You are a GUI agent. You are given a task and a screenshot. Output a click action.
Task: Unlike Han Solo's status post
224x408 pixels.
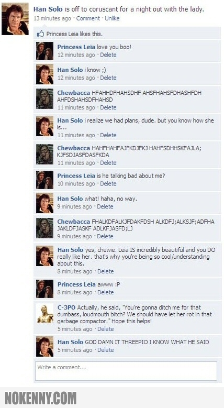(112, 18)
